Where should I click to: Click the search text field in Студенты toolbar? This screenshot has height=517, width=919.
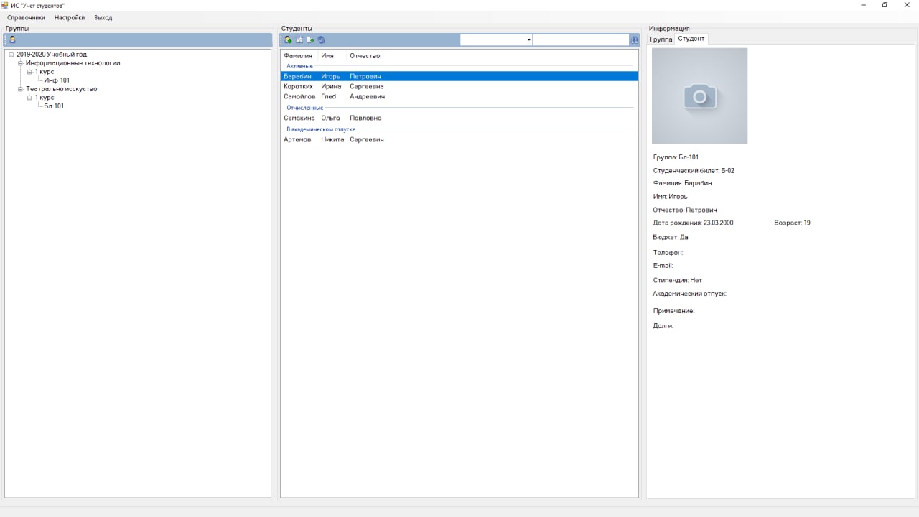point(580,40)
